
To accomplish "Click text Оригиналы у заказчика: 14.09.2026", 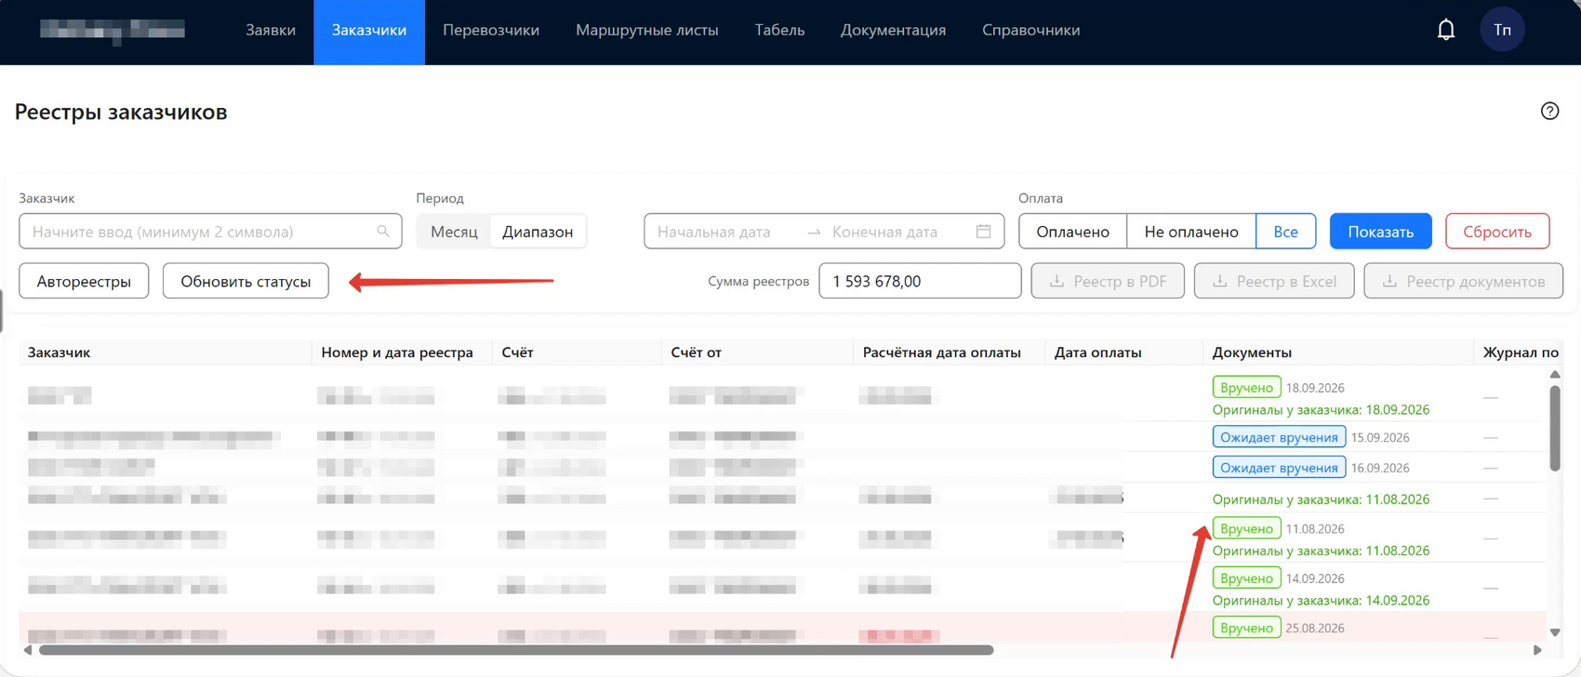I will [1321, 601].
